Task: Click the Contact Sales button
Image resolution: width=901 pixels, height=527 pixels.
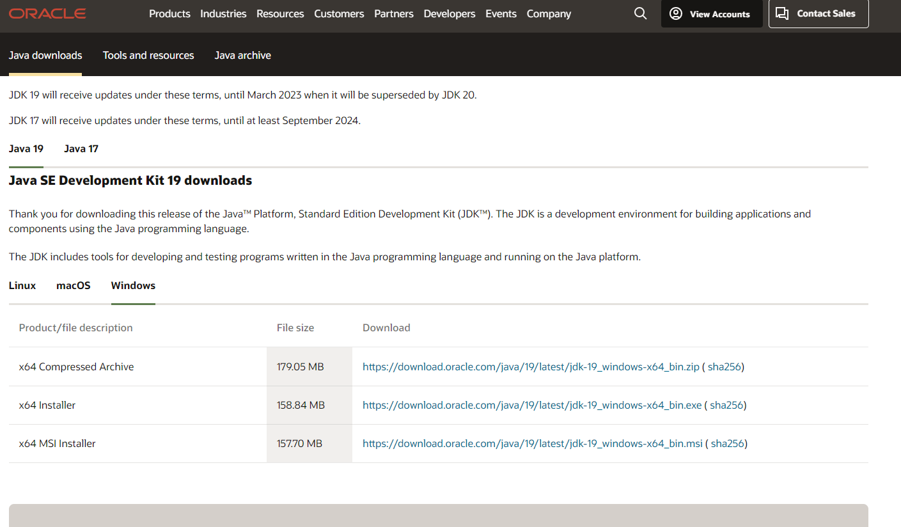Action: [x=818, y=13]
